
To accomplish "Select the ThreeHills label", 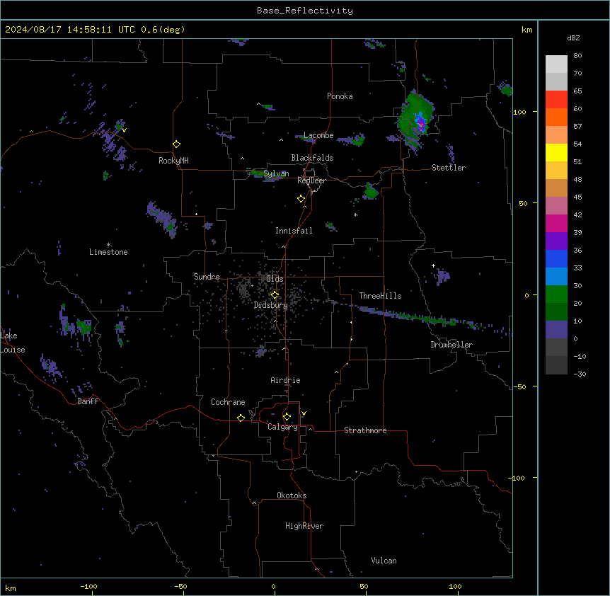I will (380, 296).
